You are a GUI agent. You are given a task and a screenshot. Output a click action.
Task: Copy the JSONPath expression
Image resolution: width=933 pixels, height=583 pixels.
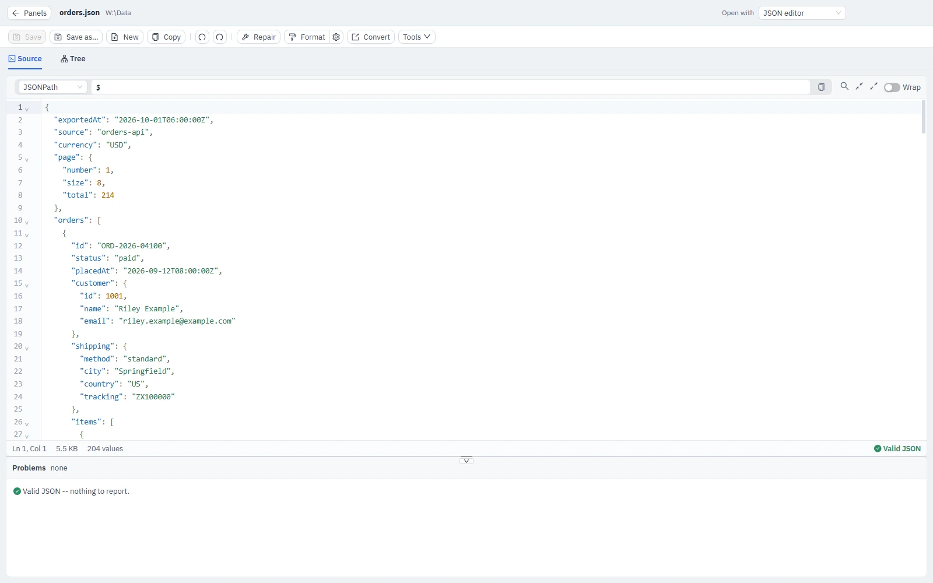click(821, 87)
